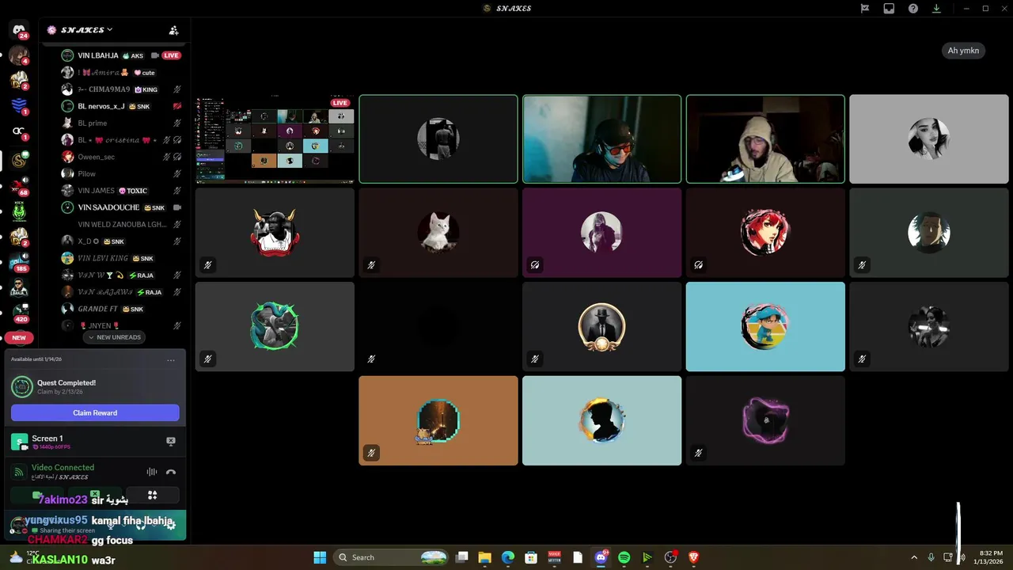Open the Discord inbox icon in title bar
This screenshot has width=1013, height=570.
point(889,8)
